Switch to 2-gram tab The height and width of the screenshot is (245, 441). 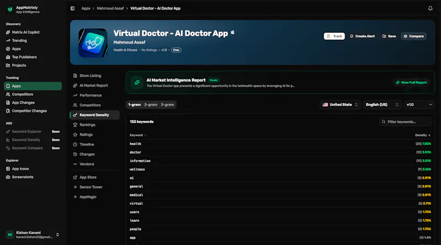pyautogui.click(x=150, y=105)
